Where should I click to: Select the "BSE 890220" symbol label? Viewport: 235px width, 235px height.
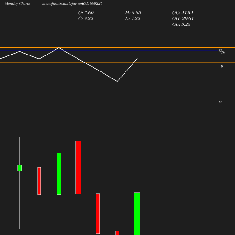(93, 3)
